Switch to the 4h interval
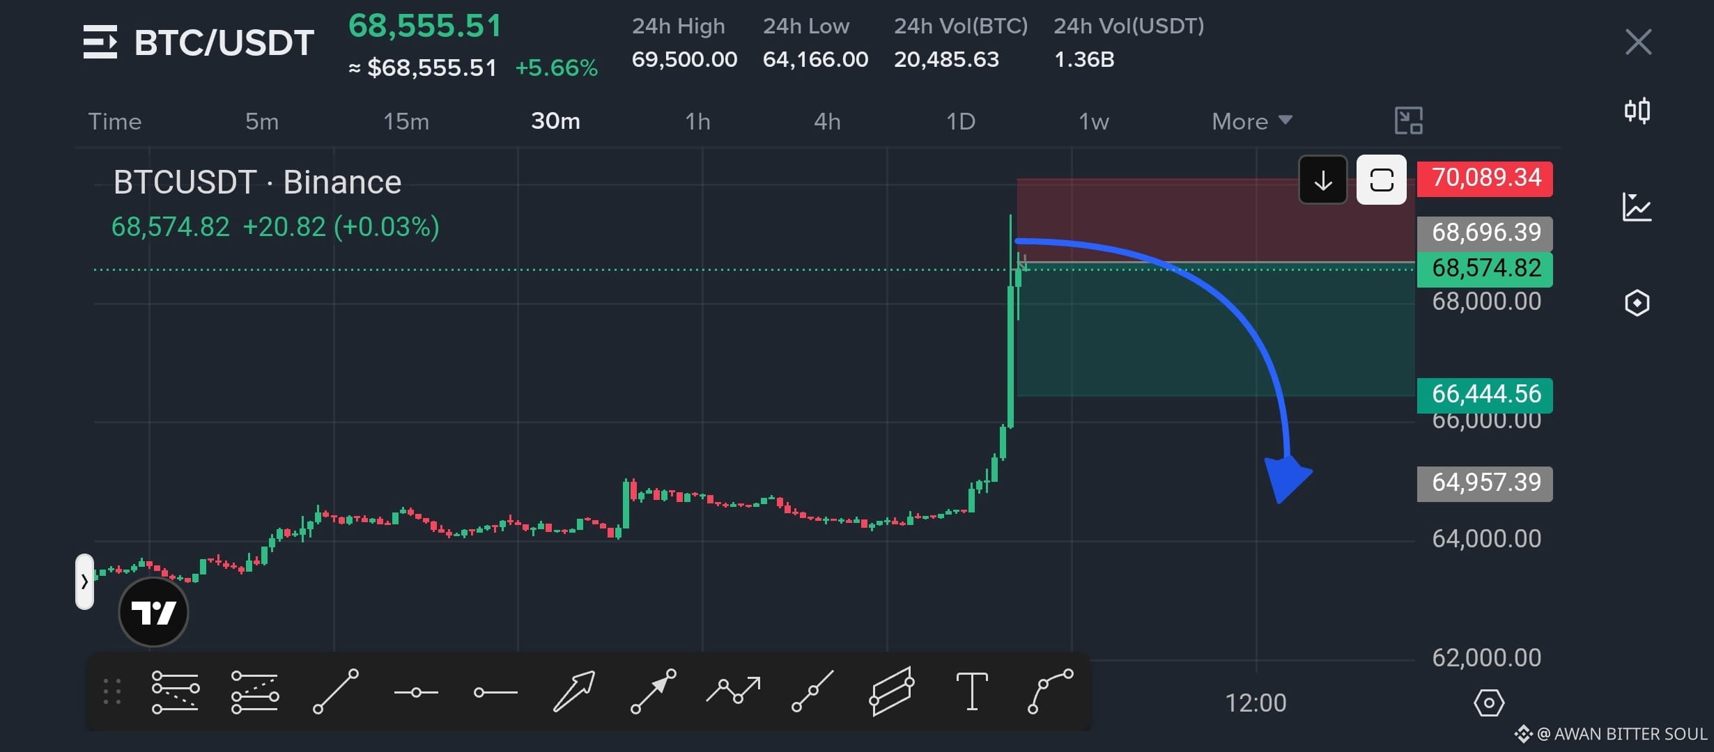Viewport: 1714px width, 752px height. tap(827, 121)
